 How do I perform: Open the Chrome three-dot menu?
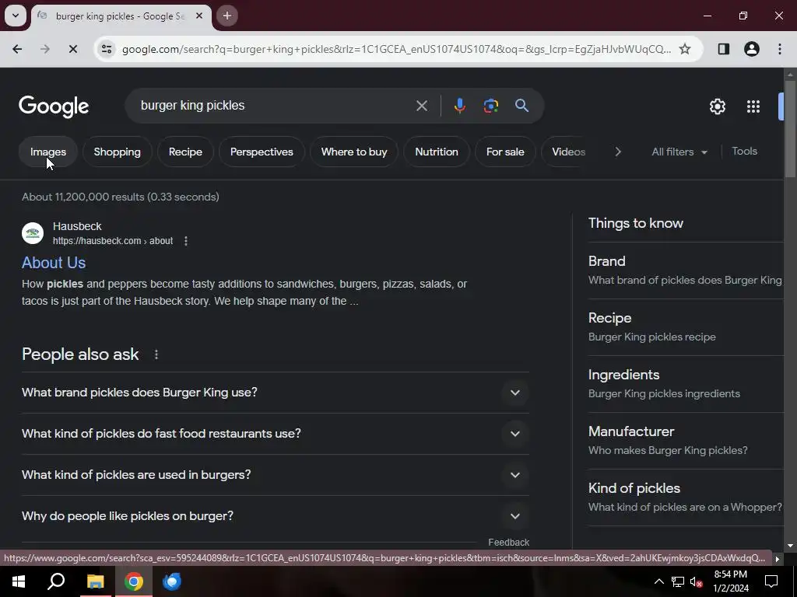(x=780, y=49)
